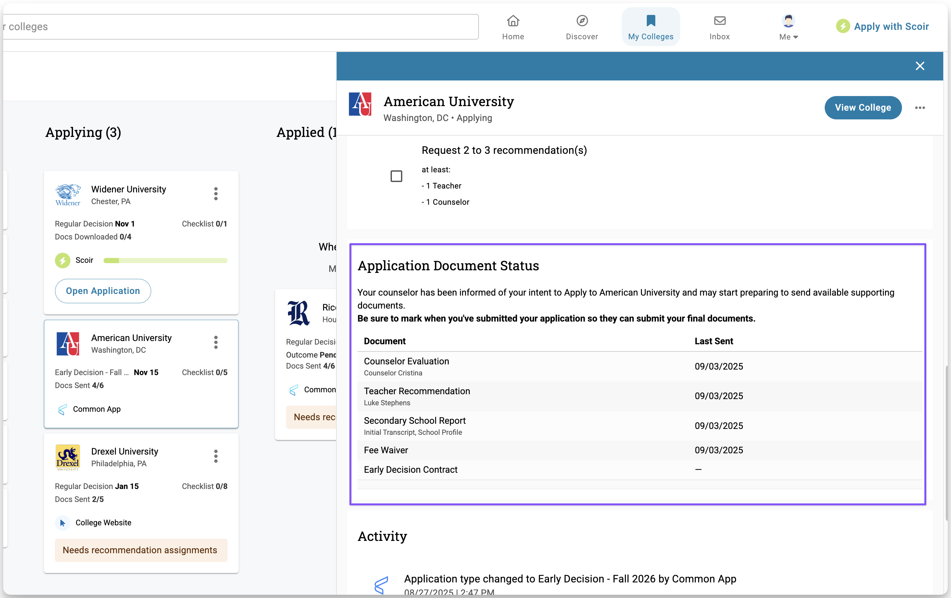
Task: Click the Last Sent column header
Action: (x=714, y=341)
